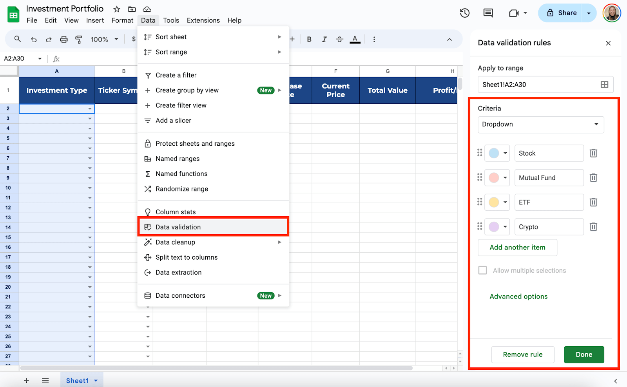Enable Allow multiple selections checkbox
The width and height of the screenshot is (627, 387).
[483, 271]
